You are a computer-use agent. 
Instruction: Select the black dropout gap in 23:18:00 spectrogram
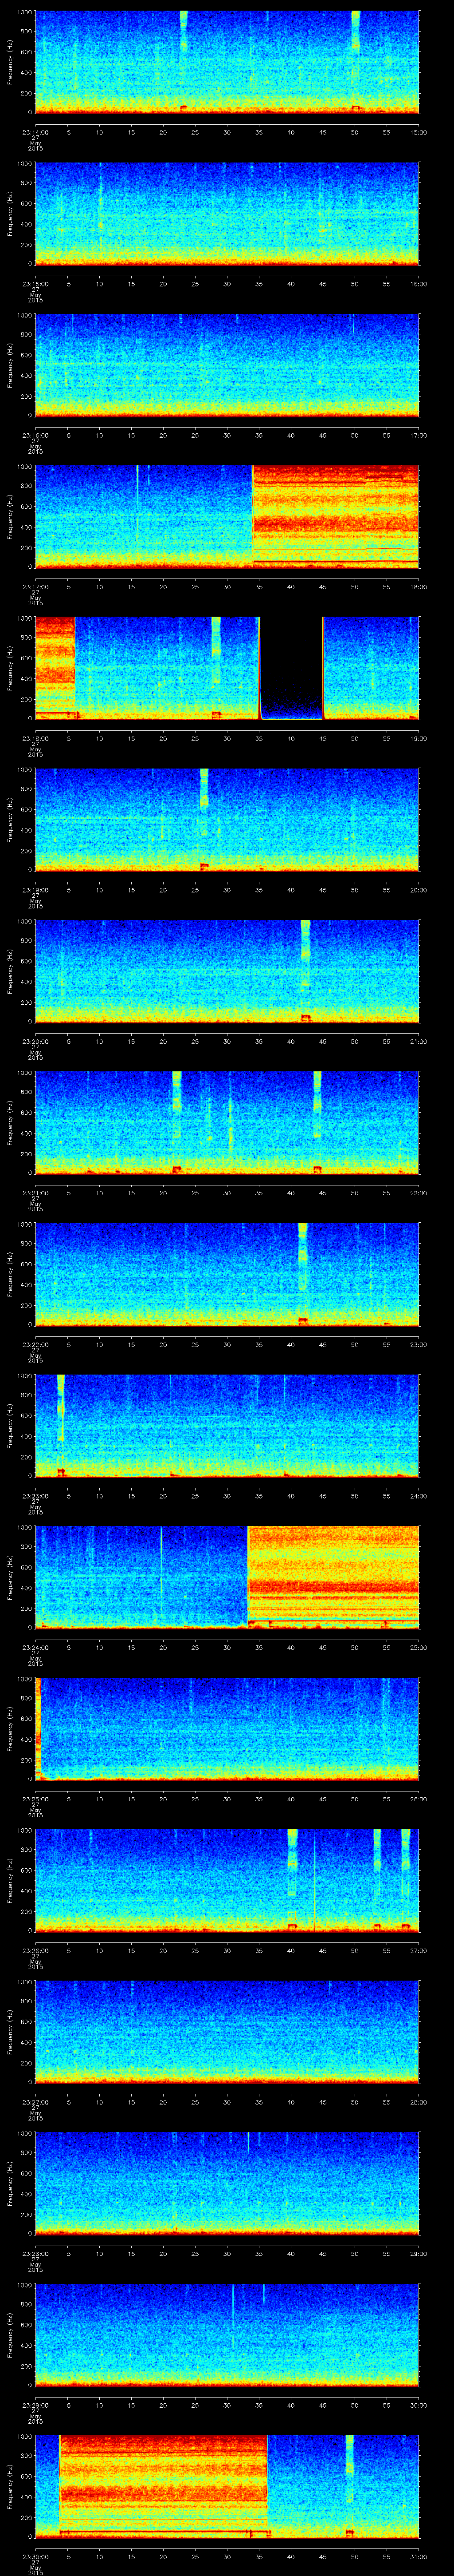[x=291, y=668]
